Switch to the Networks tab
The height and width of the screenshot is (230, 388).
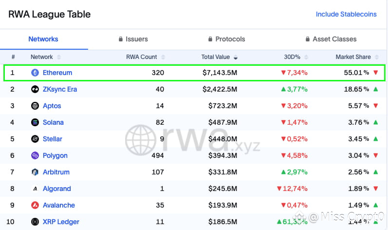tap(43, 39)
